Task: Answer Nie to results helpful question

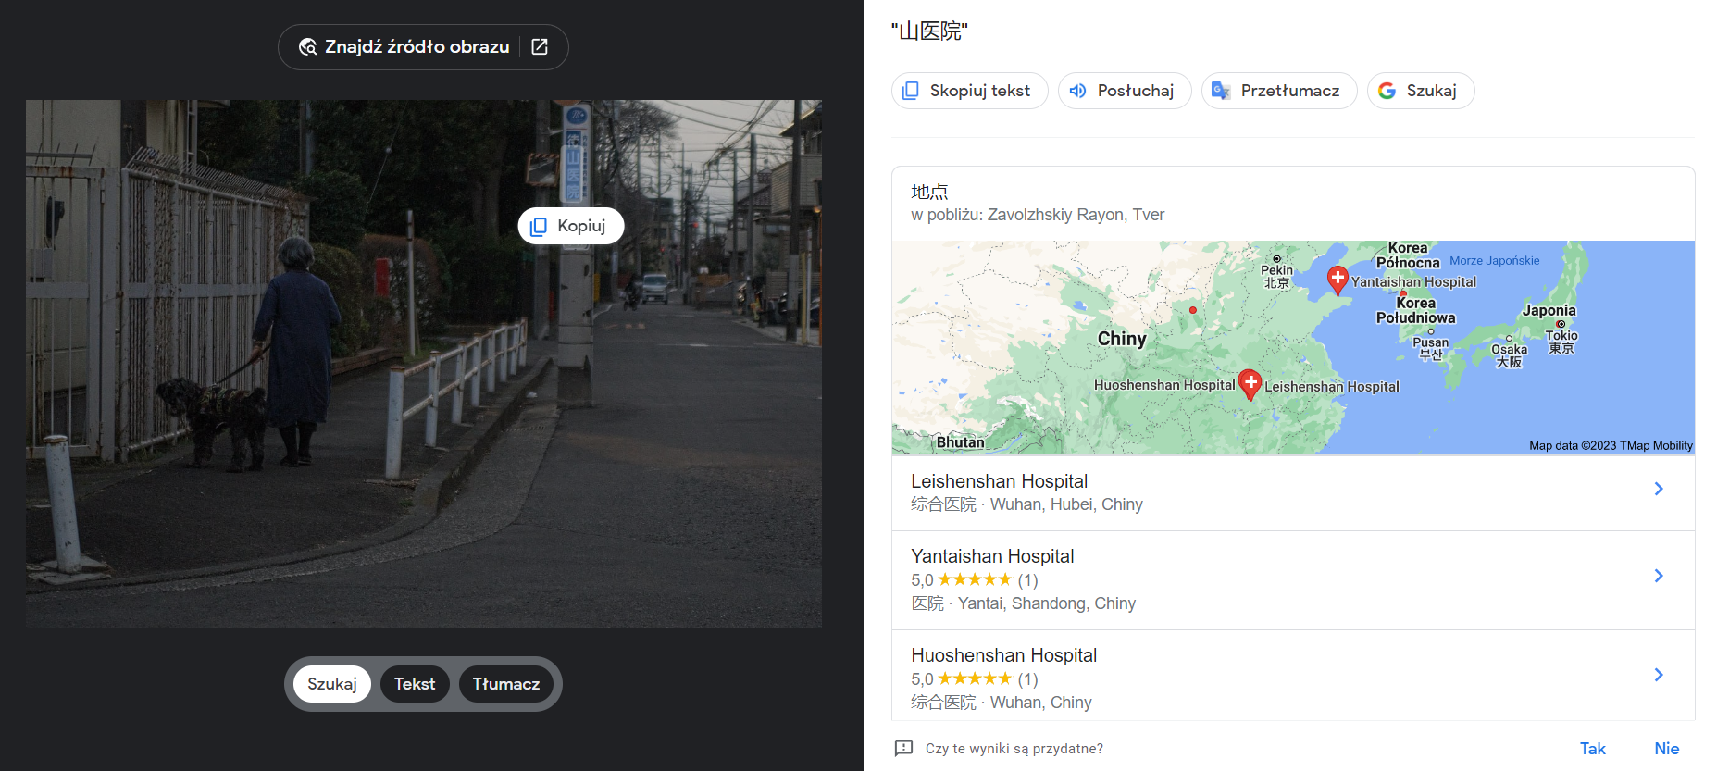Action: point(1666,748)
